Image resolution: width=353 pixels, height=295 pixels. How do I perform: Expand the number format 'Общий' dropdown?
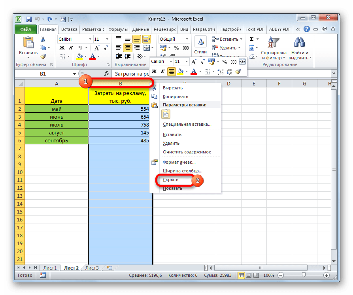pos(187,39)
